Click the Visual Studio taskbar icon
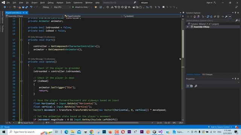This screenshot has height=135, width=241. pos(161,132)
